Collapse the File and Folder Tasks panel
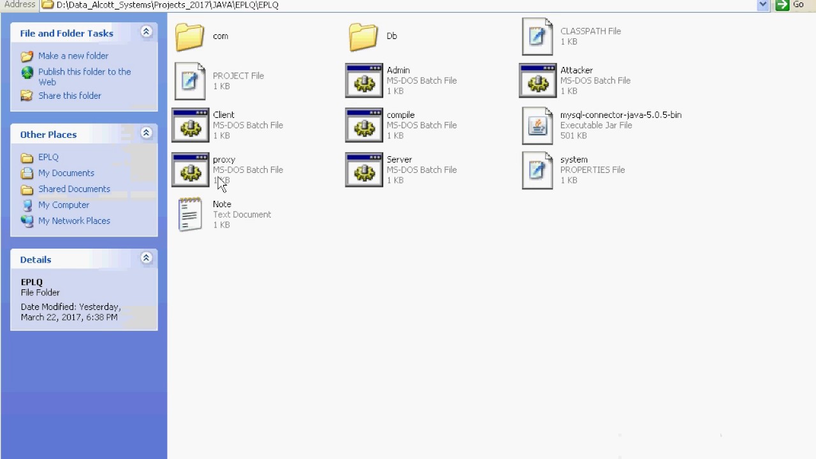The height and width of the screenshot is (459, 816). [146, 32]
